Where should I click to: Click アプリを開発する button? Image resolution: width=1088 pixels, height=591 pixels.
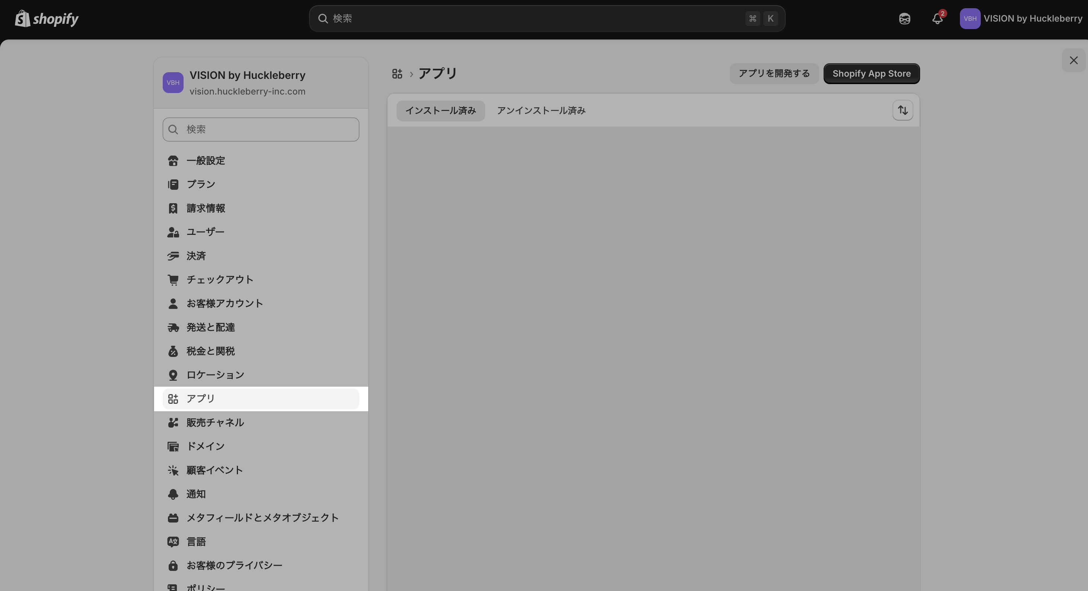[x=774, y=73]
